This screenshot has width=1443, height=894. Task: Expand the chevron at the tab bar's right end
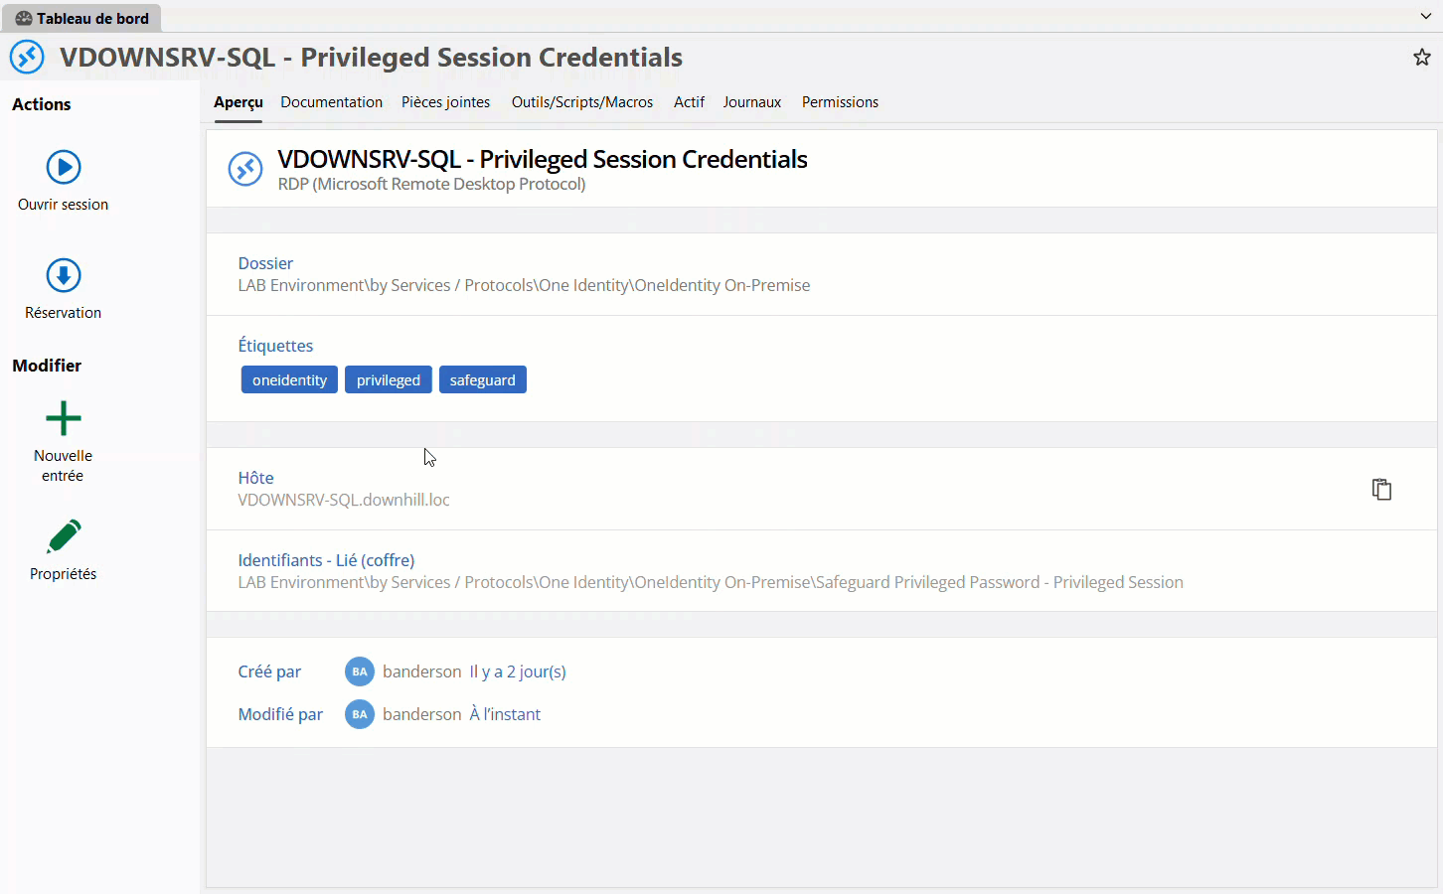click(x=1426, y=16)
